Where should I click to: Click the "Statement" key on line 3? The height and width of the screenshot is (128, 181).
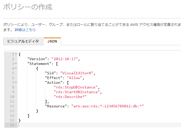click(39, 64)
